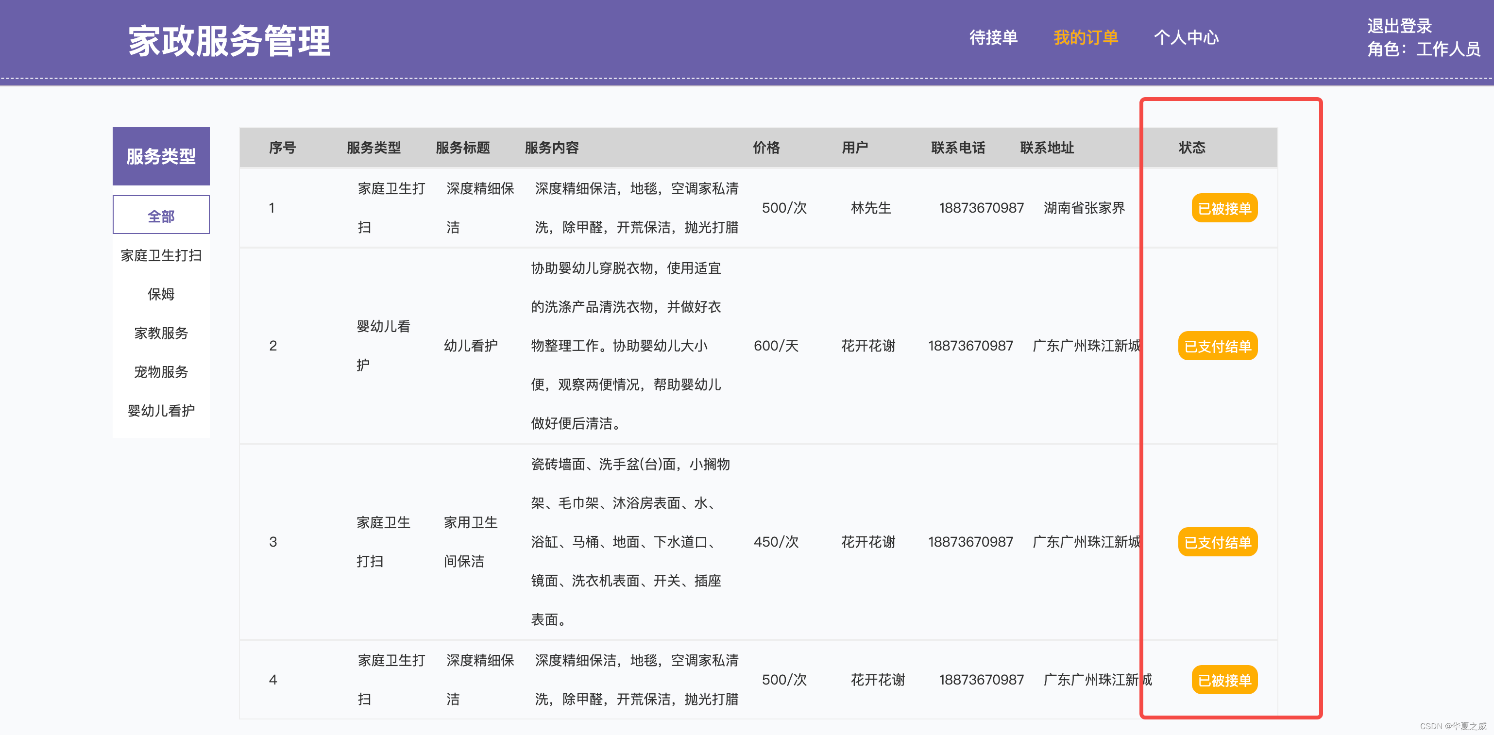The width and height of the screenshot is (1494, 735).
Task: Filter by 宠物服务 category
Action: (161, 371)
